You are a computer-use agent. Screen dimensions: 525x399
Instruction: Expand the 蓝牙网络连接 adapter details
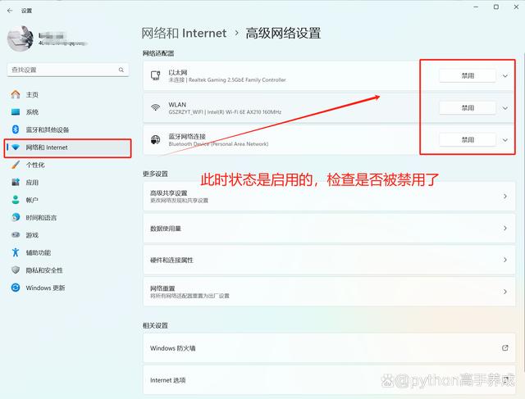(505, 140)
